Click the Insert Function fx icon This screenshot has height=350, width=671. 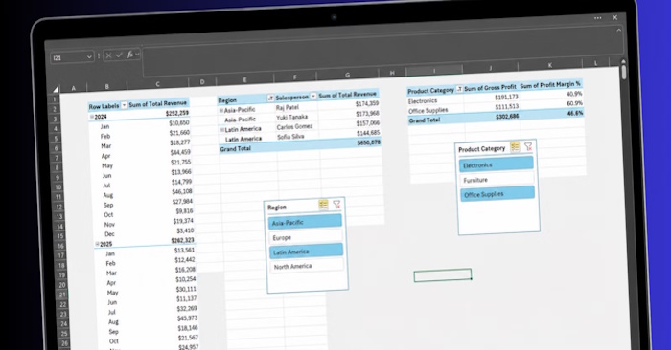[129, 55]
